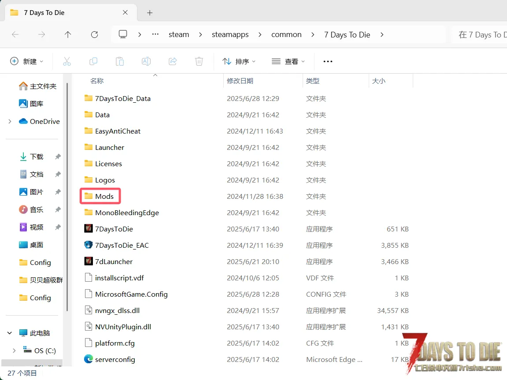Open 图库 in the sidebar

click(31, 104)
